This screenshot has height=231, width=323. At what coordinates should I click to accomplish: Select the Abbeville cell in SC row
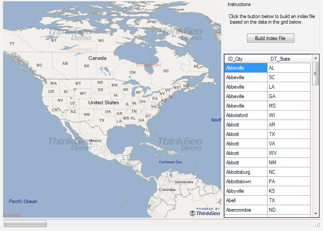point(246,77)
